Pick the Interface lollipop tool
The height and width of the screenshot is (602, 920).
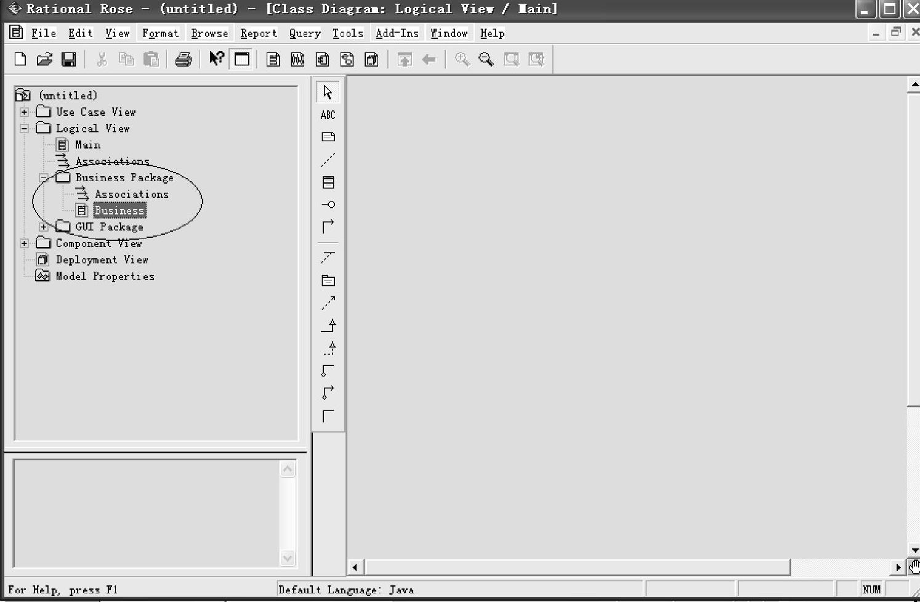pyautogui.click(x=328, y=205)
